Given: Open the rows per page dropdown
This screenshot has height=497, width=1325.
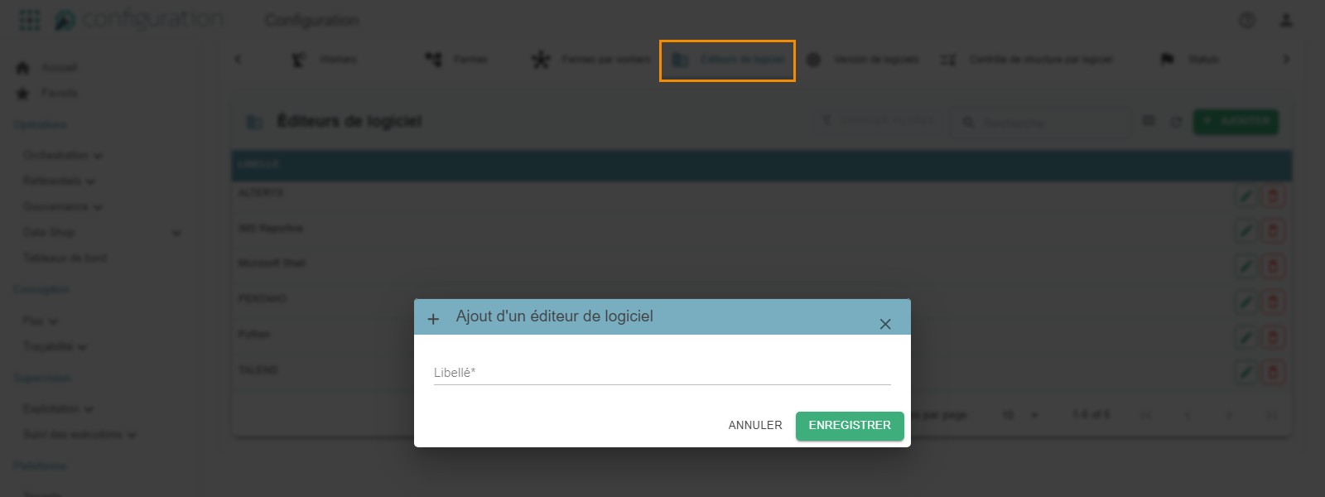Looking at the screenshot, I should coord(1020,414).
